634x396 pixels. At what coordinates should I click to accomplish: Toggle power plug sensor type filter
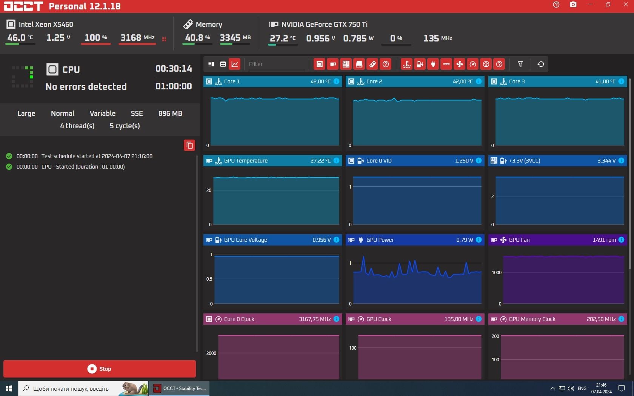[x=433, y=64]
